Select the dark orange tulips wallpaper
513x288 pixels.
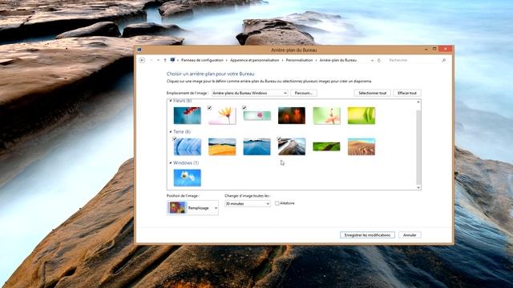[292, 115]
